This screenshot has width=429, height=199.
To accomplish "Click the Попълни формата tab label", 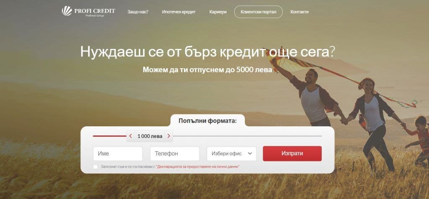I will tap(208, 121).
